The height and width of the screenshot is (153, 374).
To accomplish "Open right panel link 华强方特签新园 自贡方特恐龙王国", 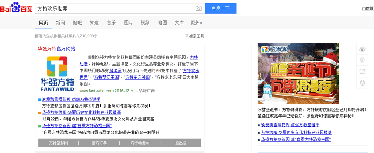I will (x=296, y=139).
